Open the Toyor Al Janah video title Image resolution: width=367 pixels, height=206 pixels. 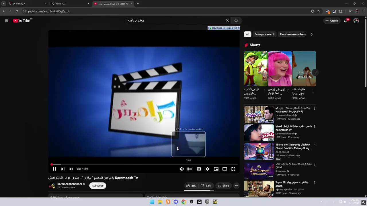[x=292, y=184]
